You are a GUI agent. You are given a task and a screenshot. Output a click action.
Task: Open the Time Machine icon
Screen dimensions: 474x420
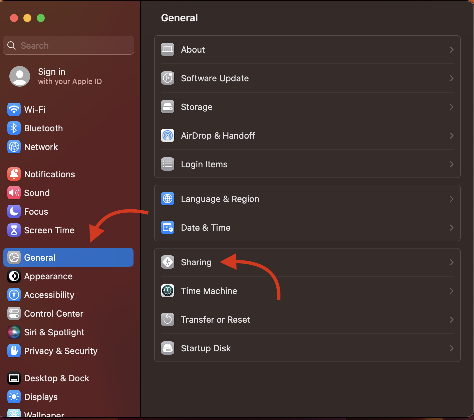coord(168,291)
